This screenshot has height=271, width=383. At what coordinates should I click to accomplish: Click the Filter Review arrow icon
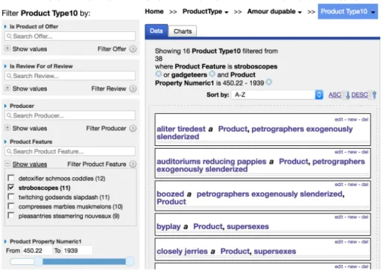coord(133,89)
